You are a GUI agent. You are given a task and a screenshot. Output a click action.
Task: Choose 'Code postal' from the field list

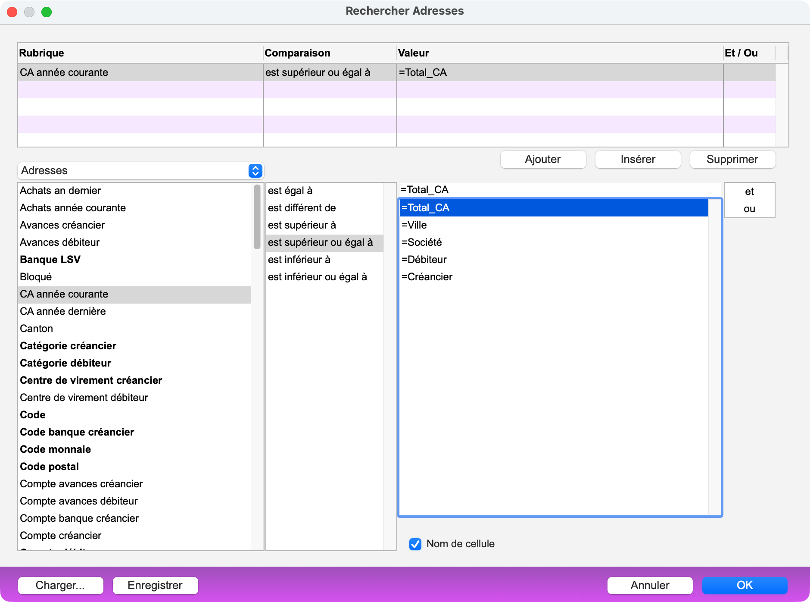(50, 467)
